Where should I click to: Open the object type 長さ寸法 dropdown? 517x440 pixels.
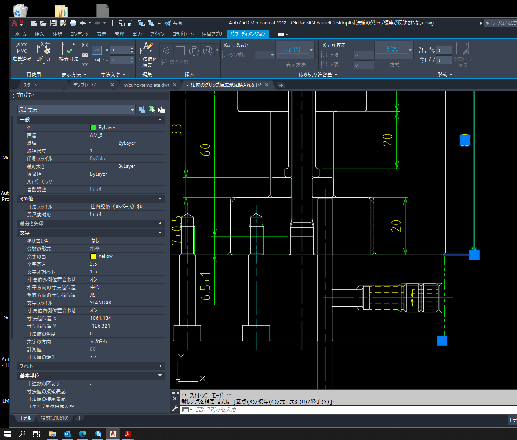pyautogui.click(x=76, y=110)
